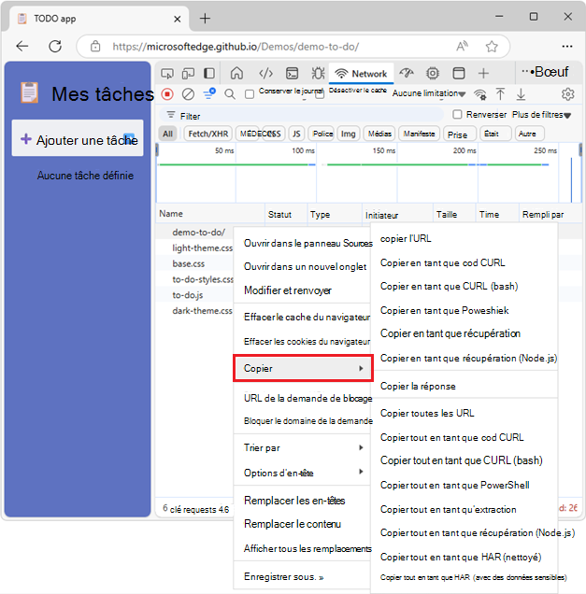Toggle the network filter funnel icon
The width and height of the screenshot is (586, 594).
[x=208, y=93]
